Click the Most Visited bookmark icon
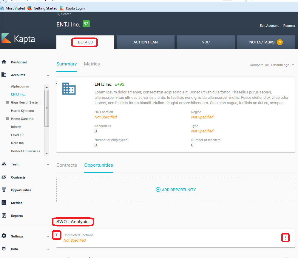The height and width of the screenshot is (258, 298). click(2, 8)
